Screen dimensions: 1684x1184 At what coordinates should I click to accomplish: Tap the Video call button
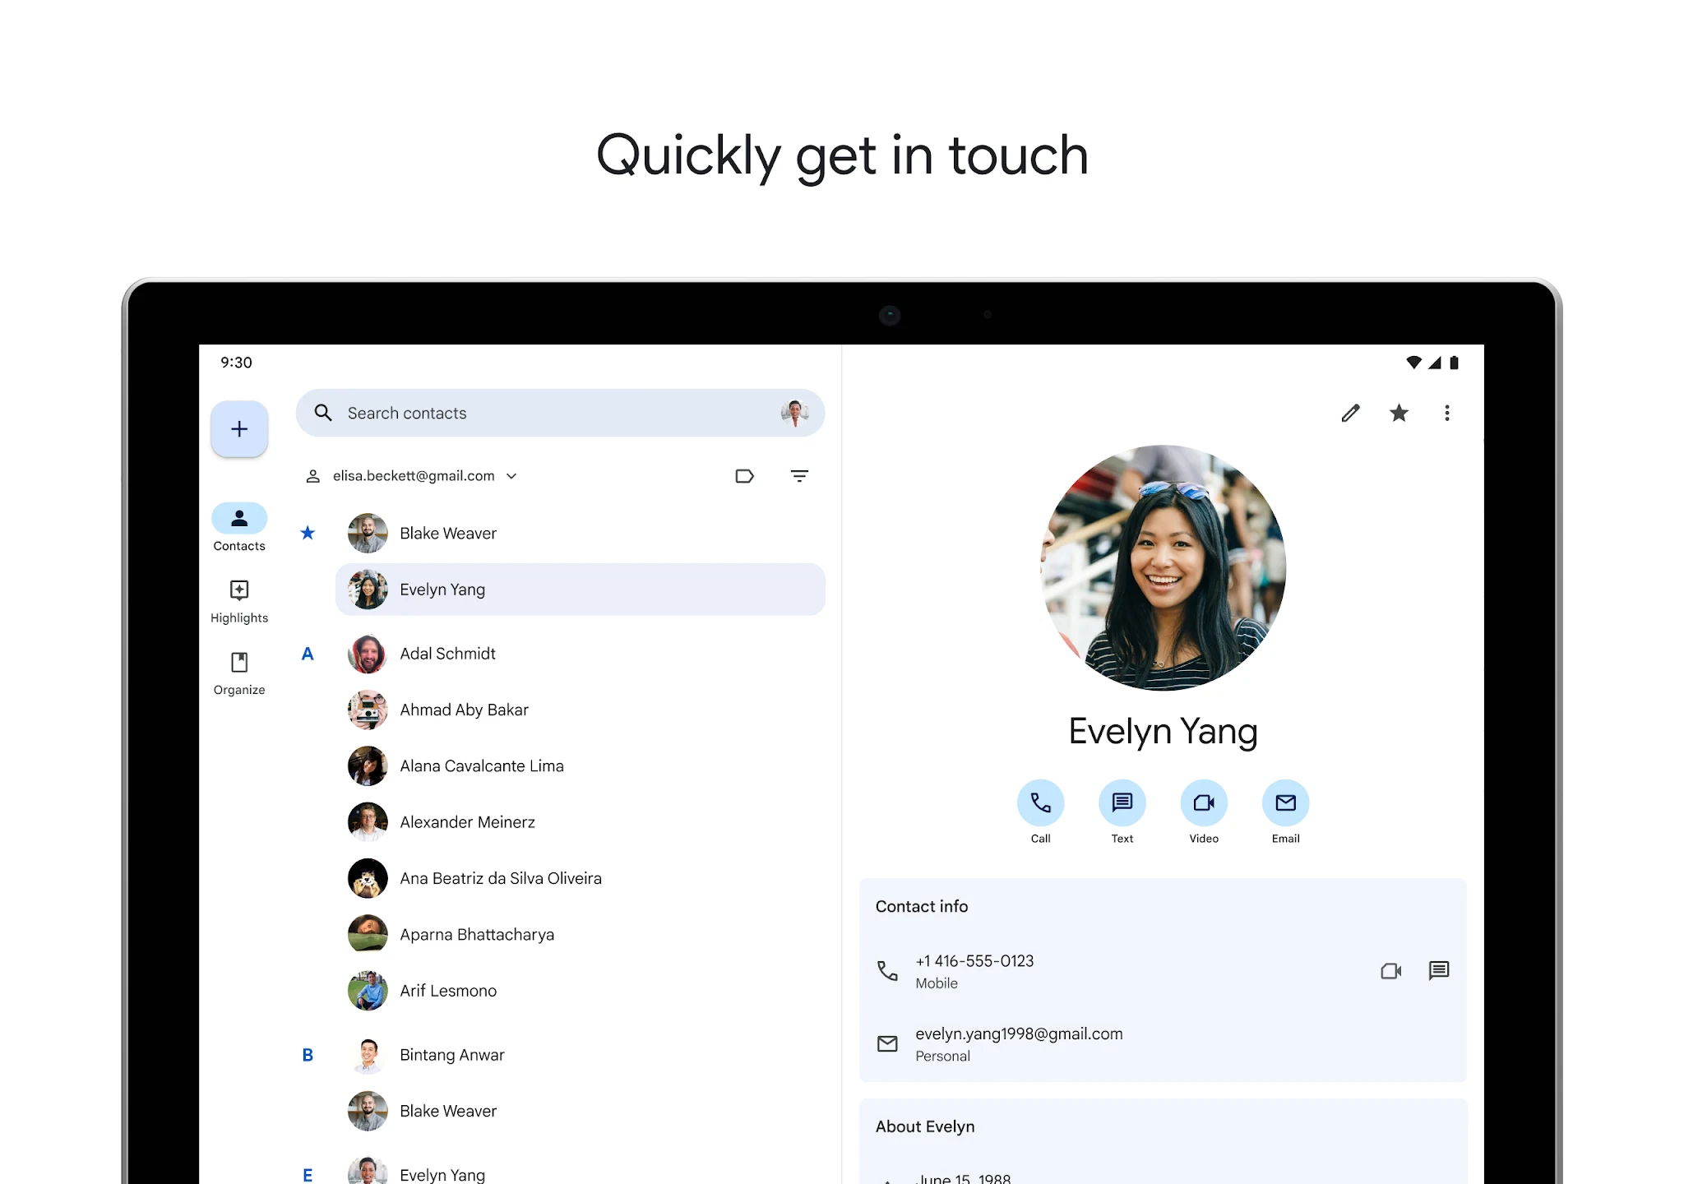[1204, 802]
